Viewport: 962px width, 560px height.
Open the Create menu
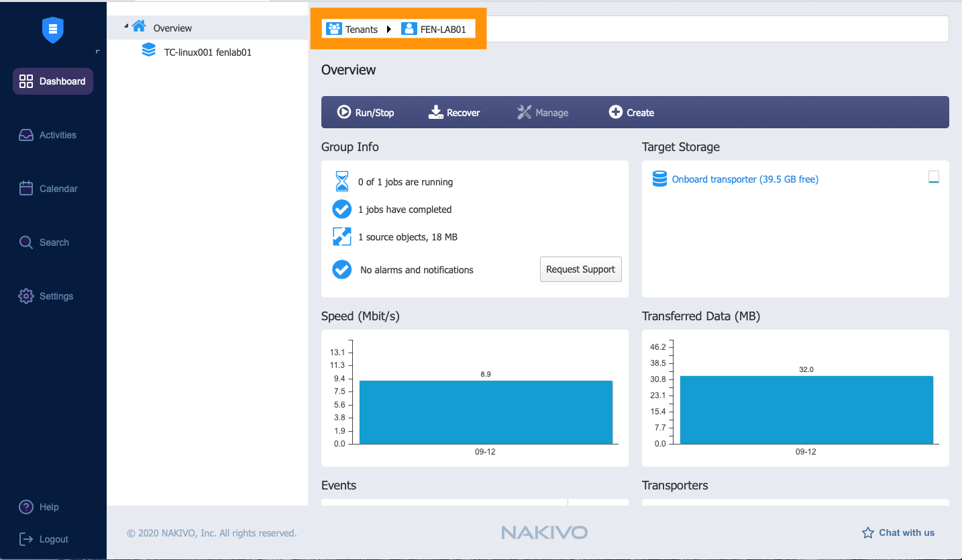(x=631, y=112)
